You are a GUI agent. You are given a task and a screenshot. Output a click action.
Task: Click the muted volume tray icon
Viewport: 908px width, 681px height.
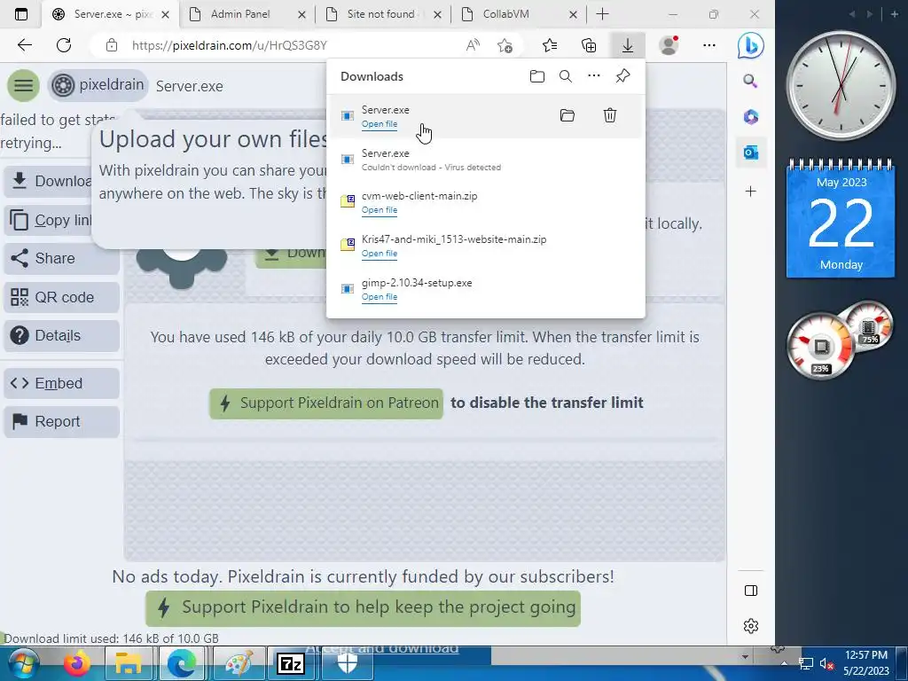826,664
